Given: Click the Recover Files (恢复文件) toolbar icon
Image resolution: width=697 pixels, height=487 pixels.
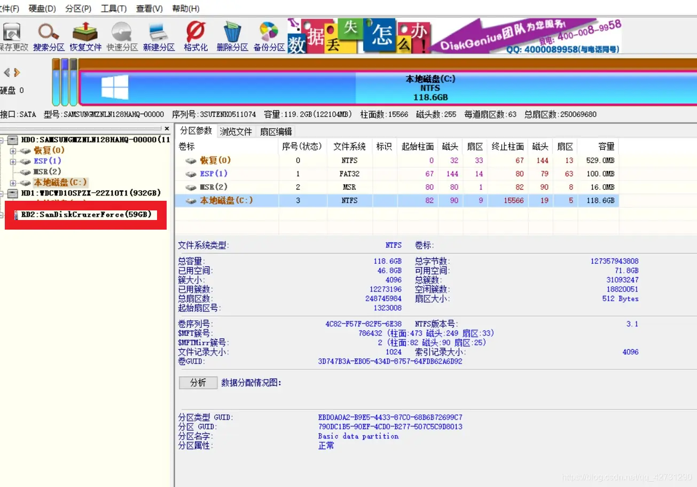Looking at the screenshot, I should point(85,32).
